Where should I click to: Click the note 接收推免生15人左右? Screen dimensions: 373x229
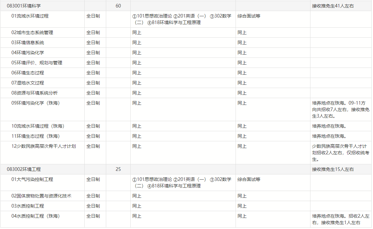[333, 169]
